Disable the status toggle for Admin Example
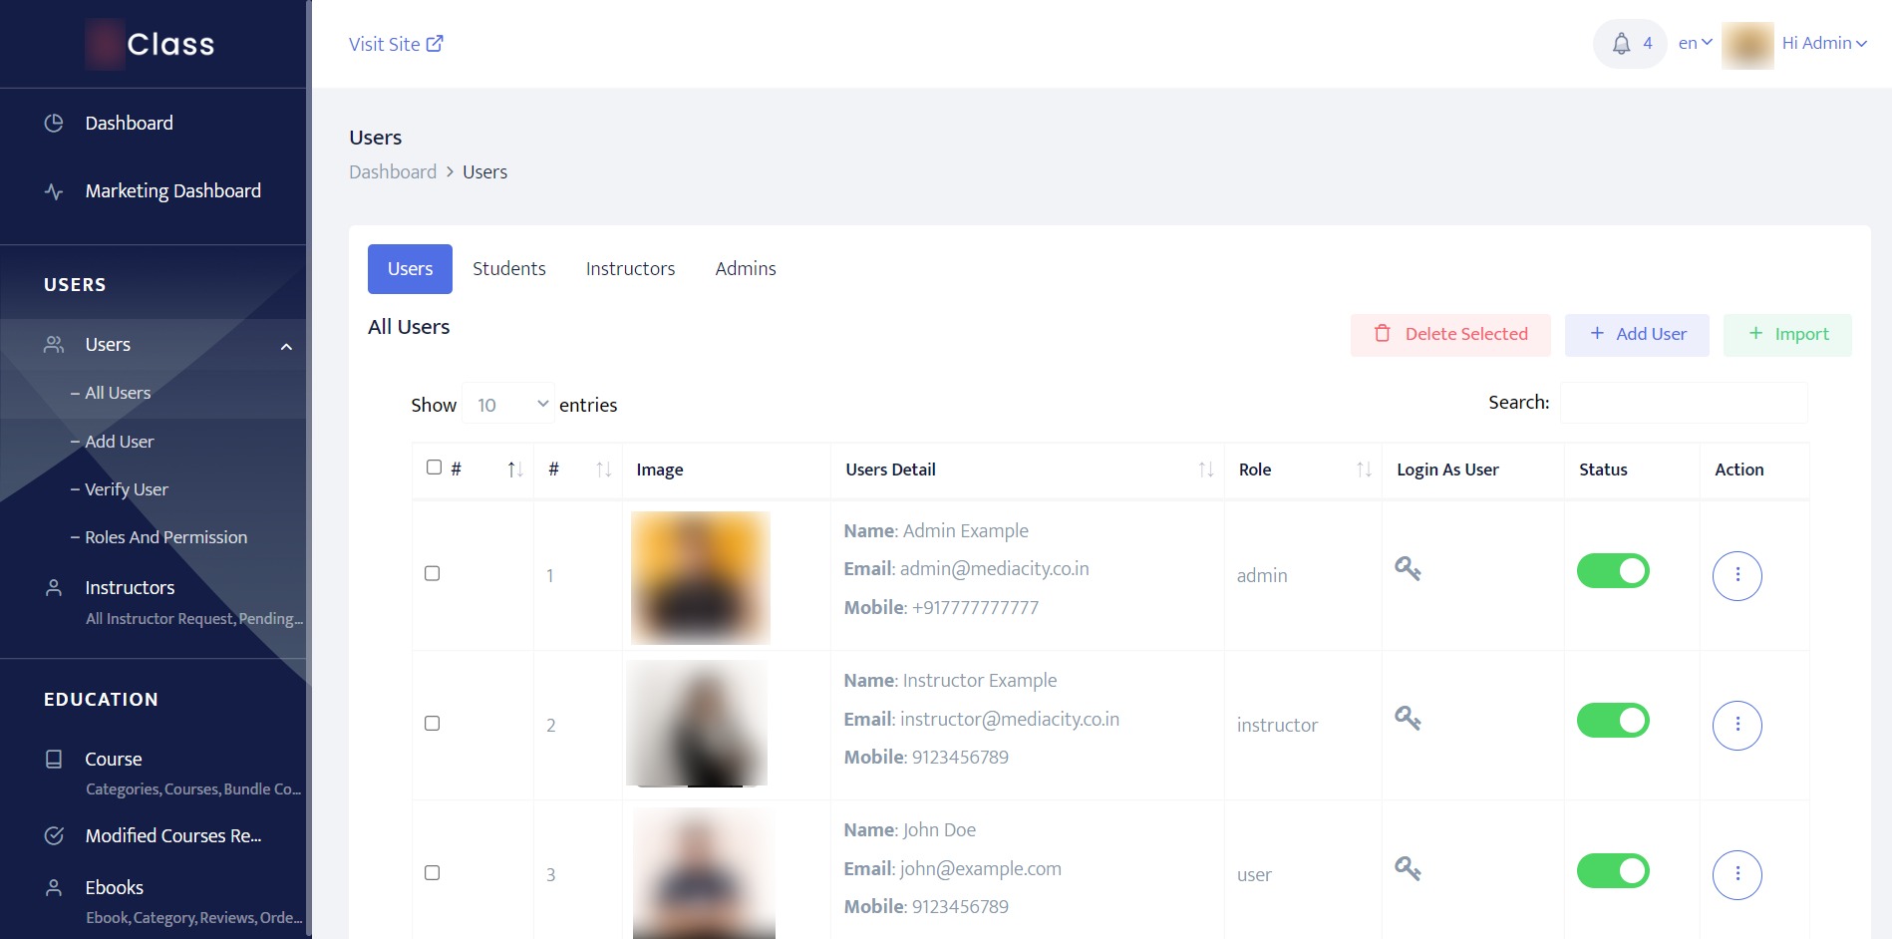Screen dimensions: 1892x939 coord(1612,570)
